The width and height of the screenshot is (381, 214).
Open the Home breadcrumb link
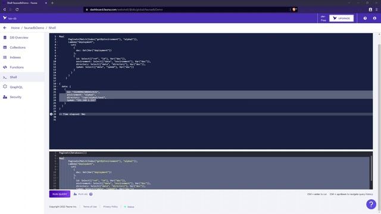(x=15, y=28)
